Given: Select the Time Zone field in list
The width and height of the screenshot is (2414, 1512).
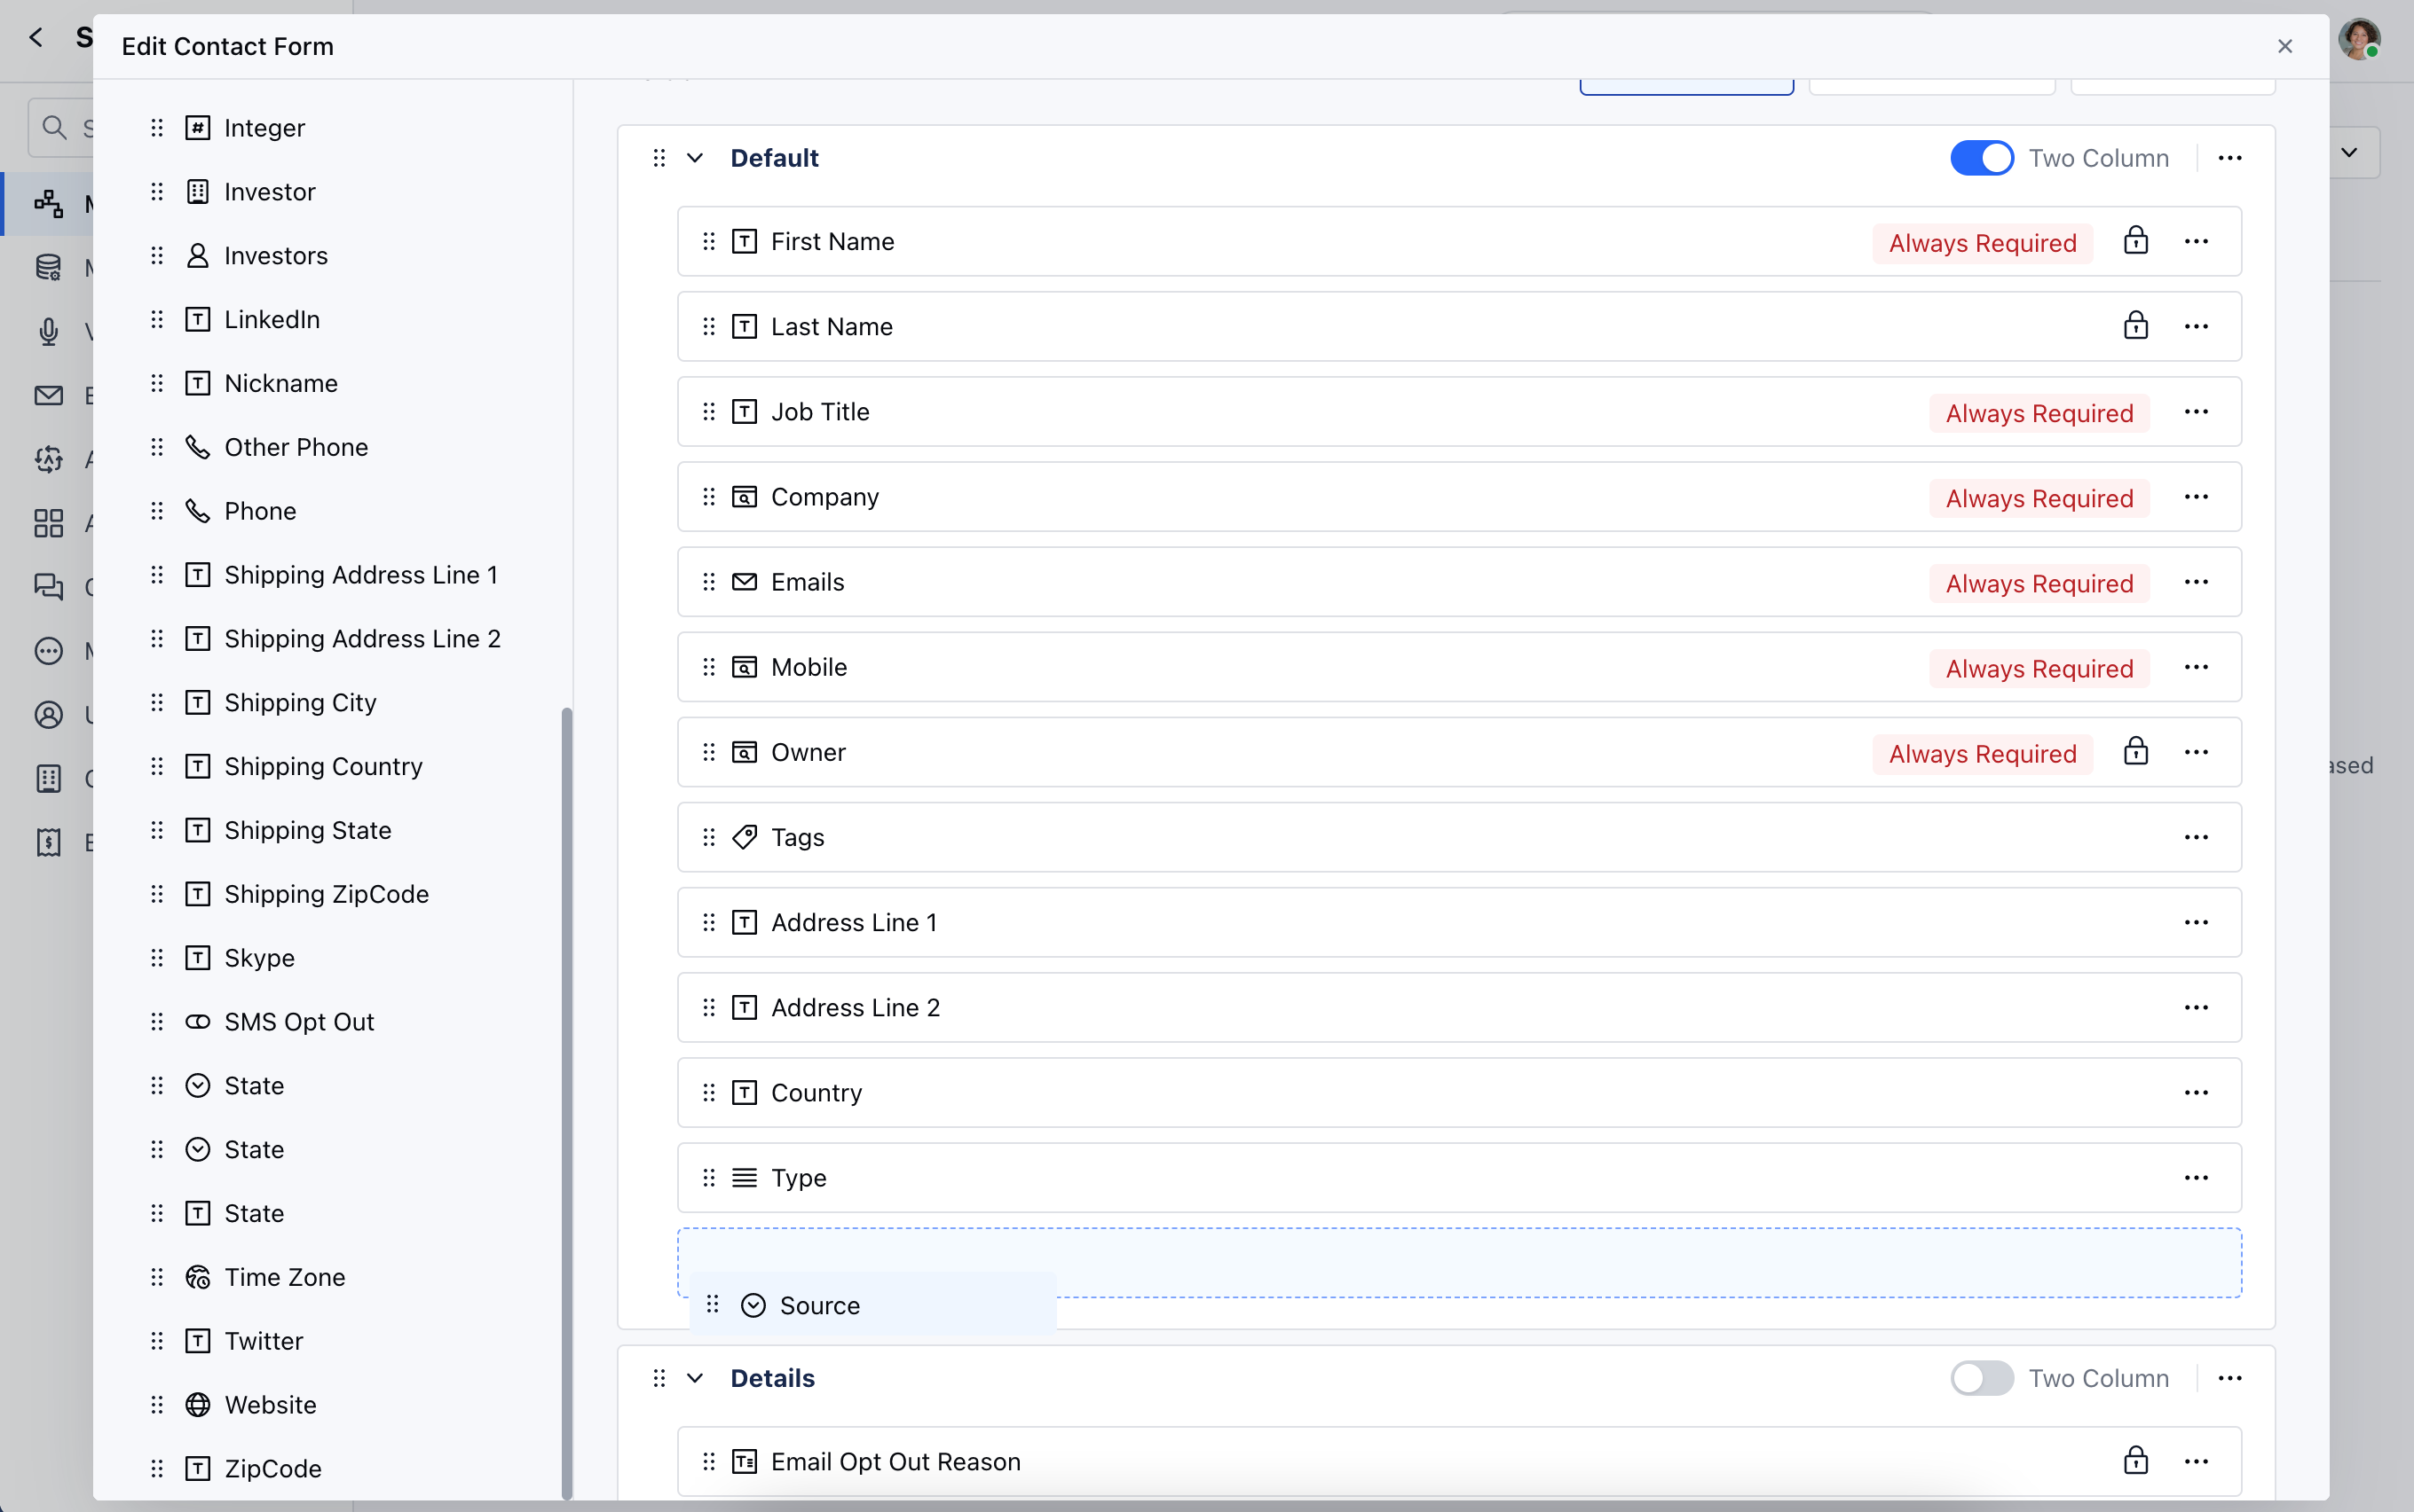Looking at the screenshot, I should [284, 1277].
